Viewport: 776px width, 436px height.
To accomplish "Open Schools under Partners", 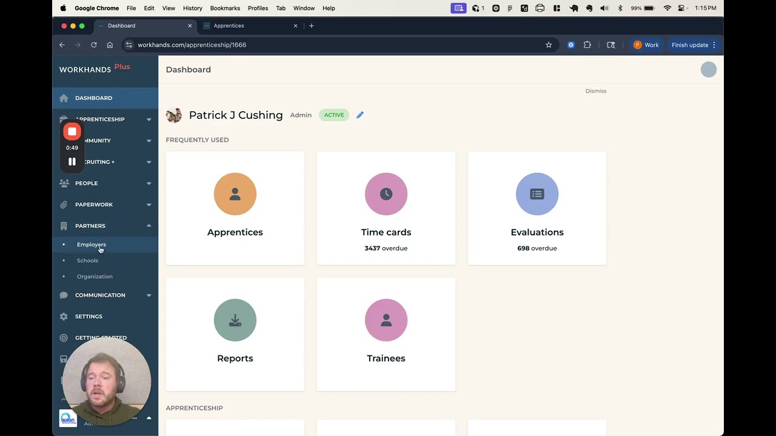I will click(87, 260).
